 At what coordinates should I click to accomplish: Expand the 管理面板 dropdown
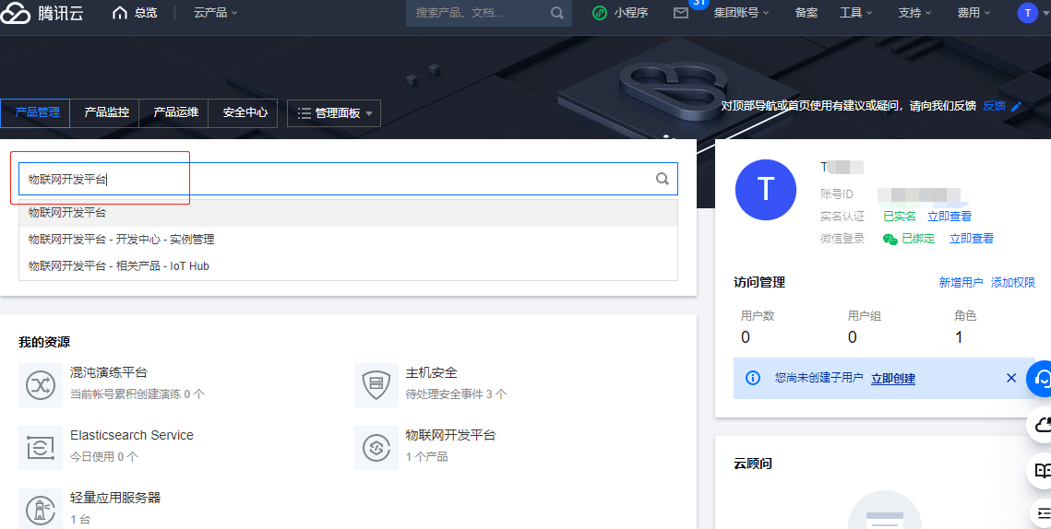pyautogui.click(x=334, y=113)
